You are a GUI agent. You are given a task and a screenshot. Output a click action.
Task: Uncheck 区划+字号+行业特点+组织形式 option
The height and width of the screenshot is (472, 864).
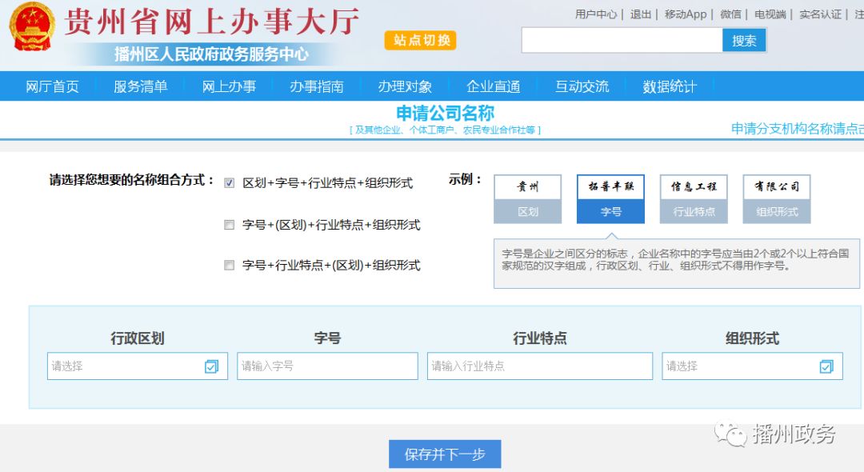(x=230, y=183)
